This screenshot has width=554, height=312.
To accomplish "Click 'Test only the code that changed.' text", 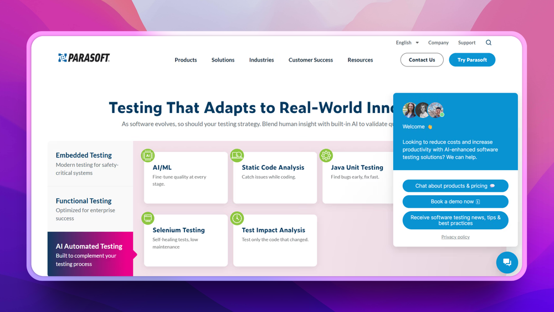I will coord(275,239).
